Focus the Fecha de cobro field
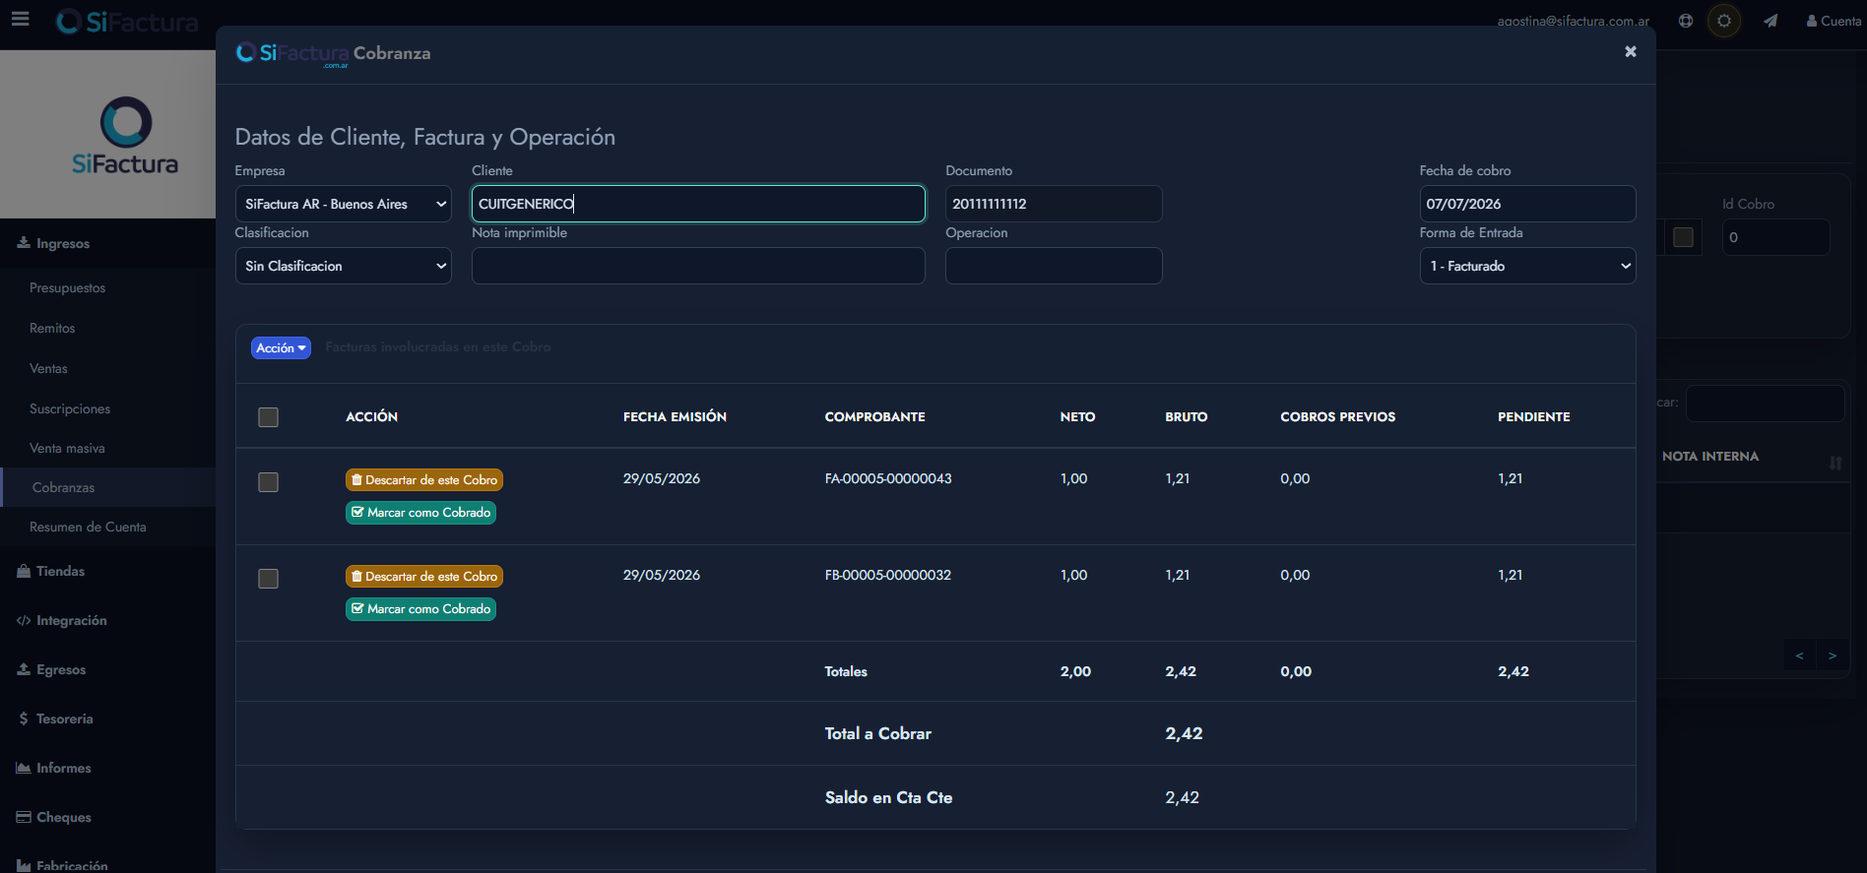Viewport: 1867px width, 873px height. 1527,204
